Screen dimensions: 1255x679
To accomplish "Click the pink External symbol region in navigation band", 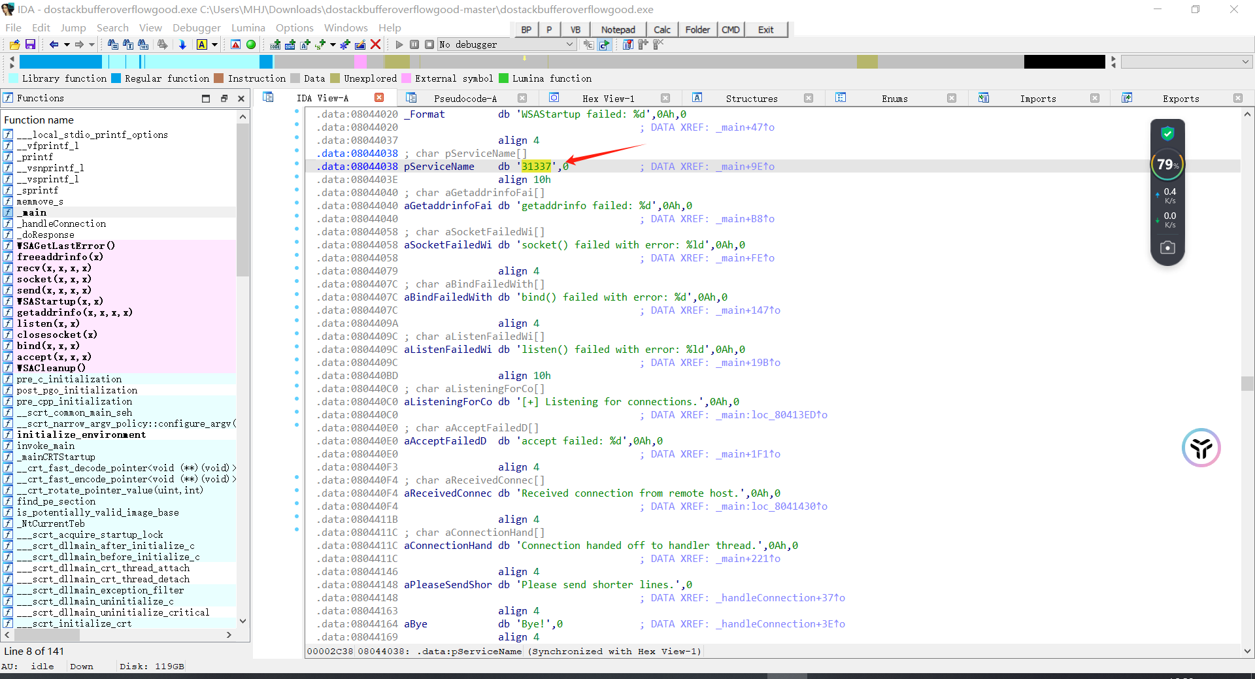I will (x=360, y=62).
